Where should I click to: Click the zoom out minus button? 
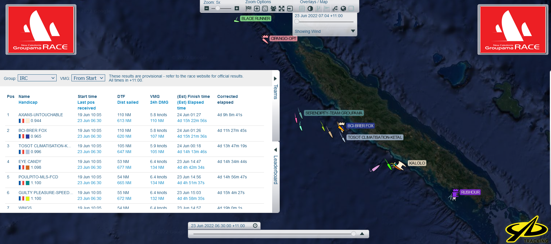[207, 8]
